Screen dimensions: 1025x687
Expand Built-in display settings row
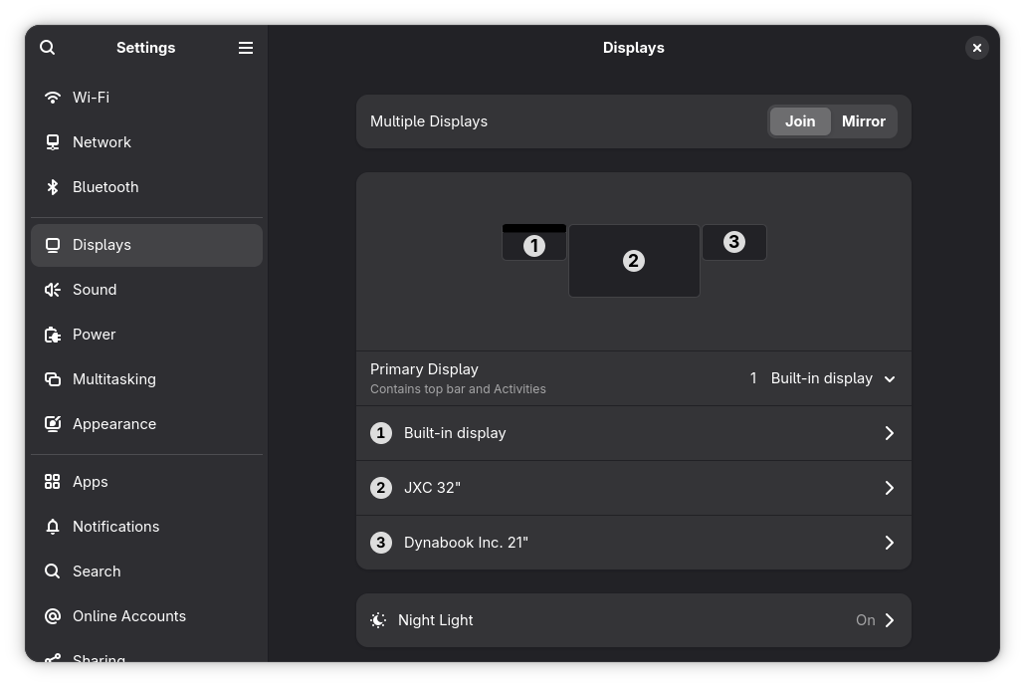pyautogui.click(x=633, y=433)
